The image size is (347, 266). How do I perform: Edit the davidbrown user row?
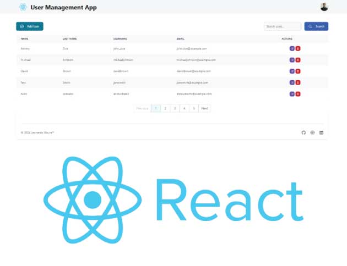coord(292,71)
